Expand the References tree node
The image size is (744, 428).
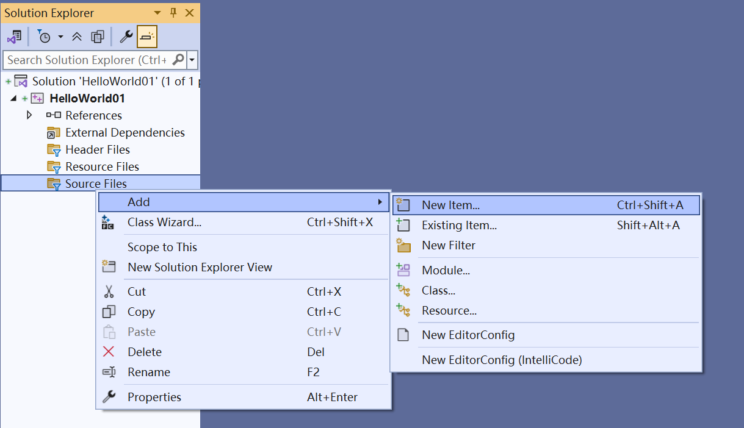tap(29, 115)
